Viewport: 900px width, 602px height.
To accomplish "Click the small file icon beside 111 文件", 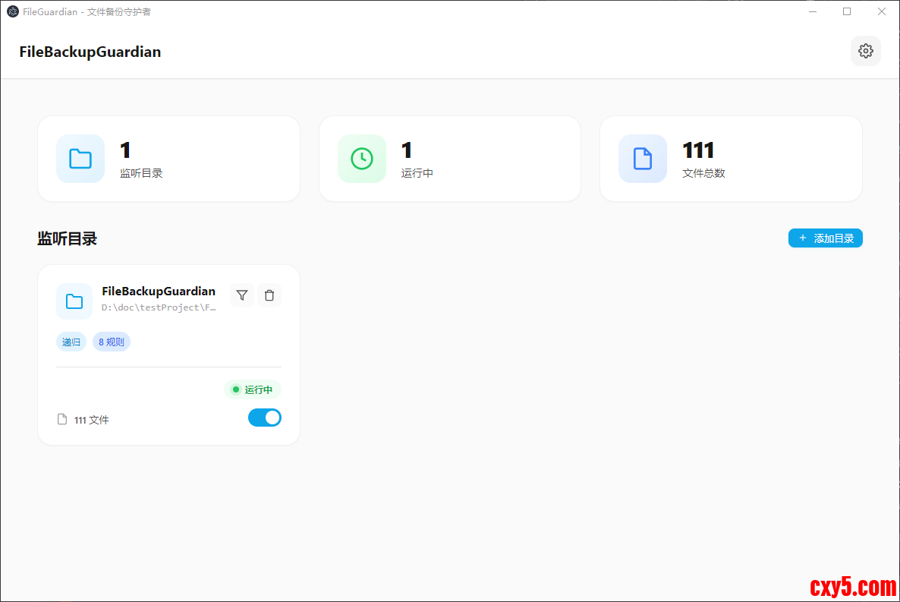I will coord(63,419).
